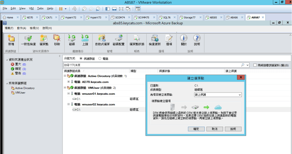The height and width of the screenshot is (154, 292).
Task: Open the 動作(A) menu
Action: click(x=21, y=28)
